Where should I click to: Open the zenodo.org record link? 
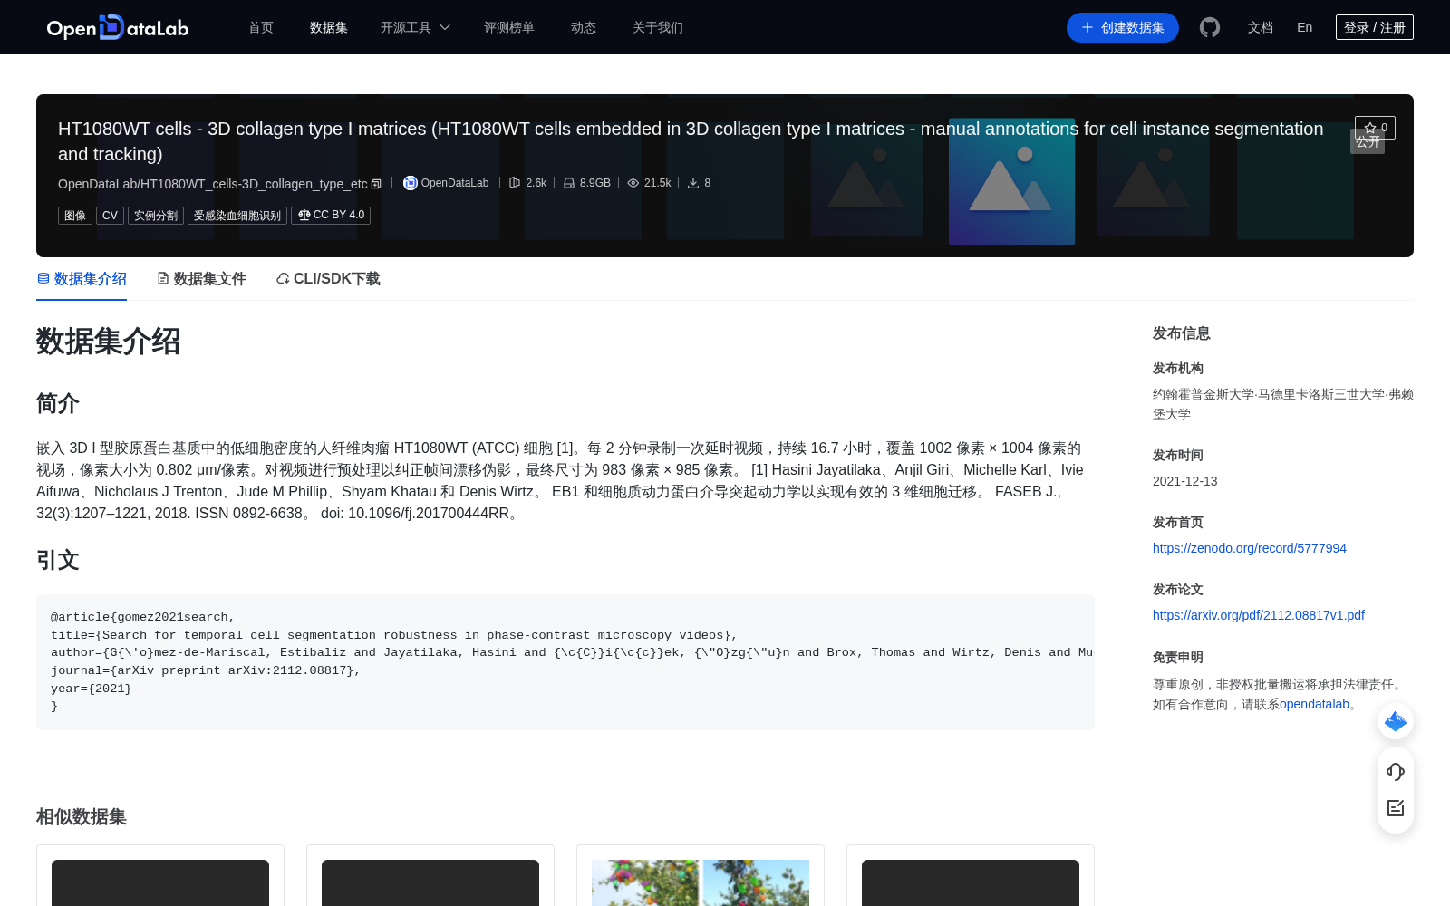point(1250,548)
